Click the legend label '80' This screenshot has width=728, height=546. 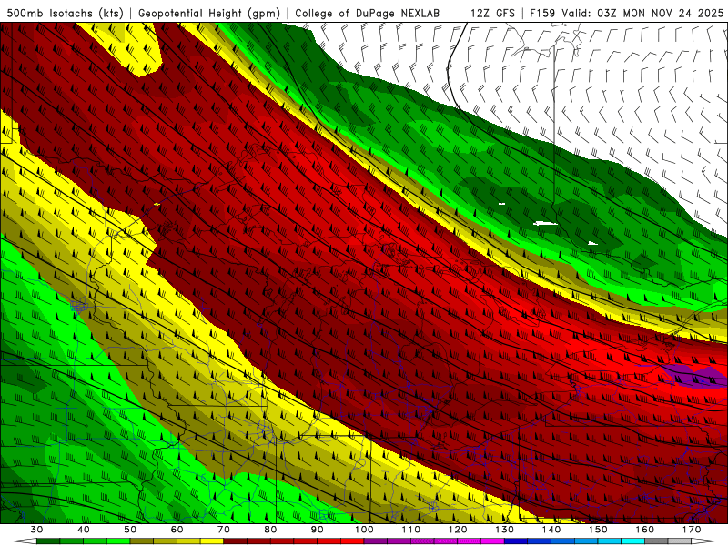tap(270, 530)
